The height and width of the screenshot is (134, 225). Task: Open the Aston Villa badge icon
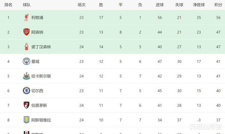tap(26, 120)
